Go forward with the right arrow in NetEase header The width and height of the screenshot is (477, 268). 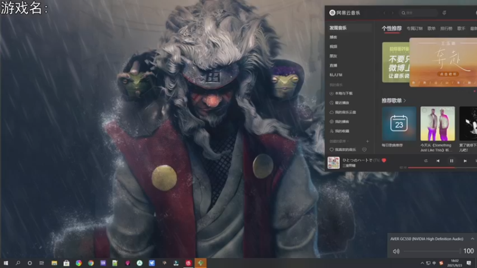pos(392,13)
